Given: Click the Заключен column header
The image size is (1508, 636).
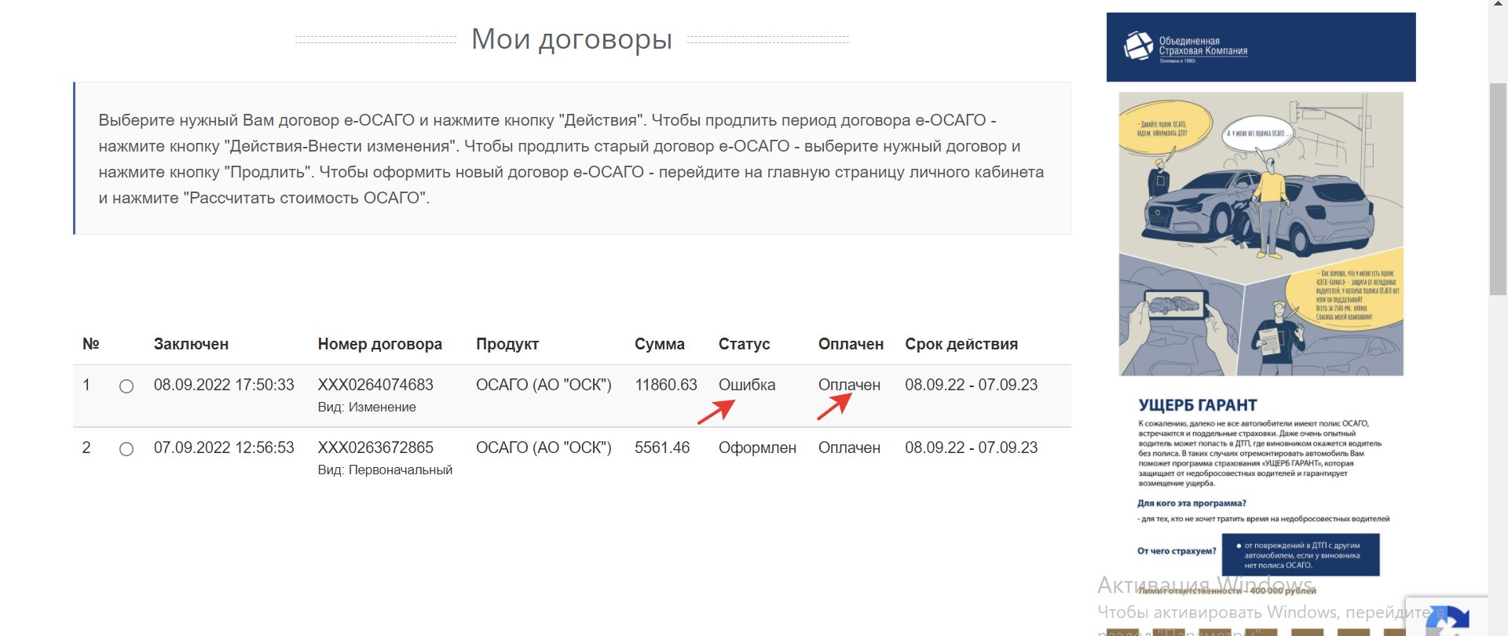Looking at the screenshot, I should pos(191,344).
